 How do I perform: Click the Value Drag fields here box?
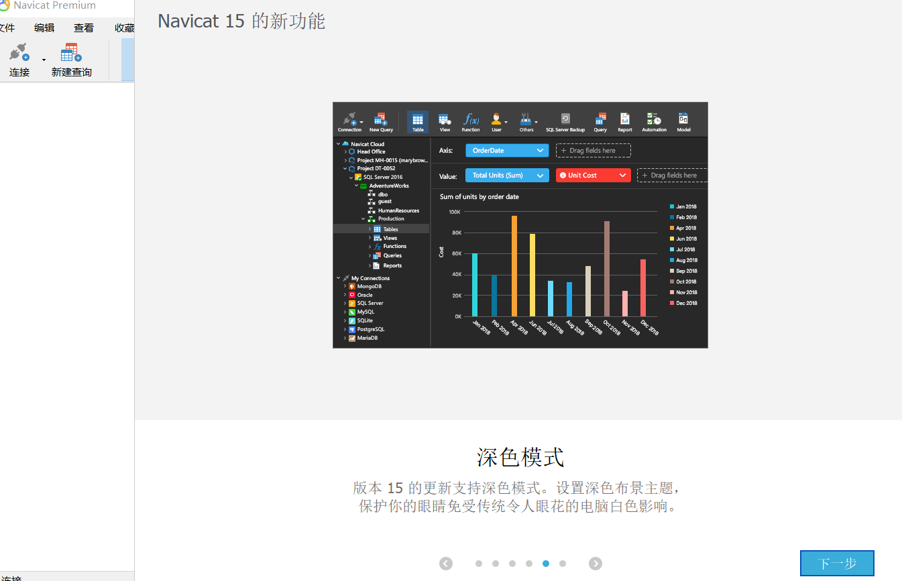pos(672,176)
